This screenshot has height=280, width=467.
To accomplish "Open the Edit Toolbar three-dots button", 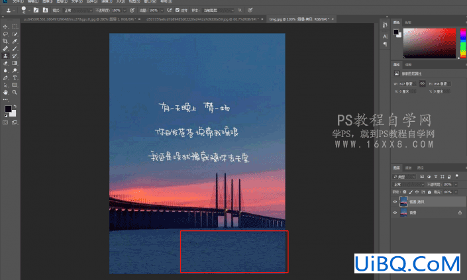I will point(5,100).
